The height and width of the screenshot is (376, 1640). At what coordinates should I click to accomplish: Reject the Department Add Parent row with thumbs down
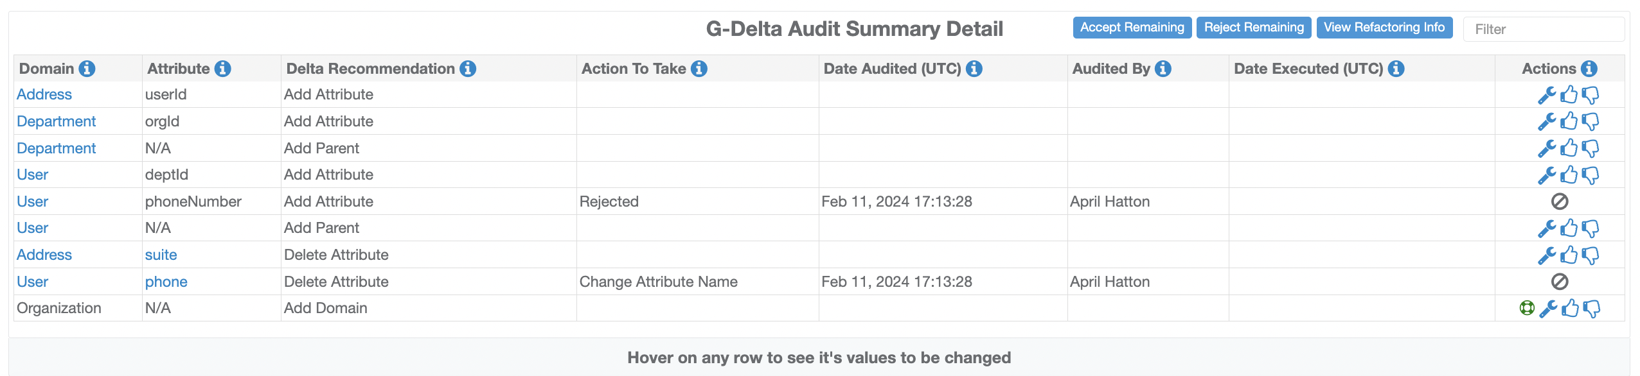tap(1591, 149)
